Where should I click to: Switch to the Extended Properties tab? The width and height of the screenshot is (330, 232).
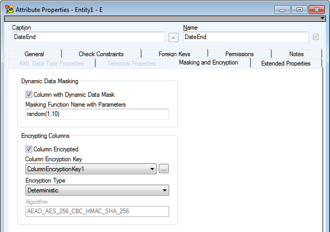[x=286, y=63]
